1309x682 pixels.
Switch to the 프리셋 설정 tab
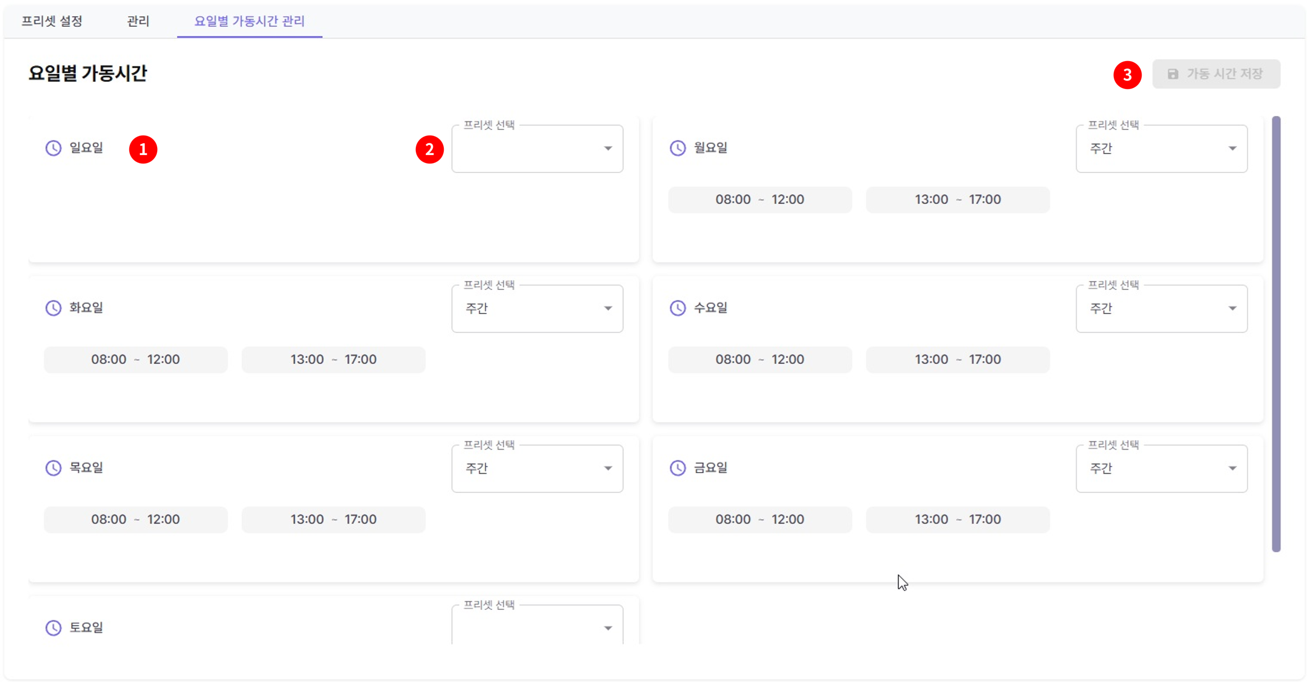(52, 21)
